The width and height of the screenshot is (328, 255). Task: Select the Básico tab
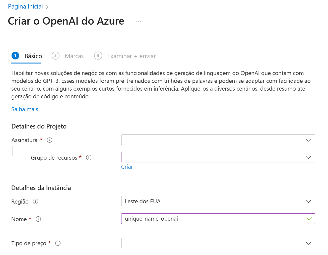(27, 56)
